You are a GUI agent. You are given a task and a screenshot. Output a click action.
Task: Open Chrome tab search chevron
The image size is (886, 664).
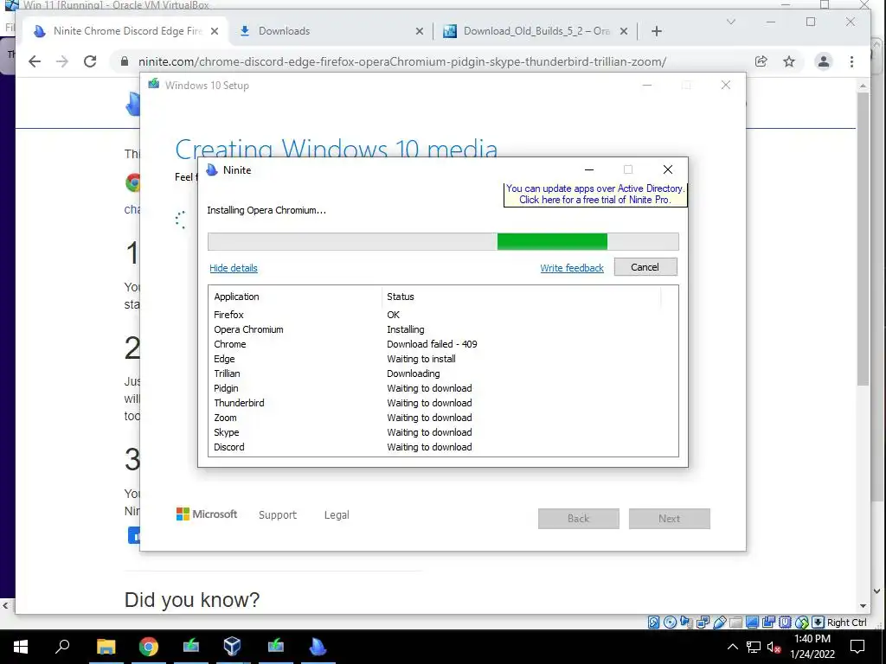730,22
